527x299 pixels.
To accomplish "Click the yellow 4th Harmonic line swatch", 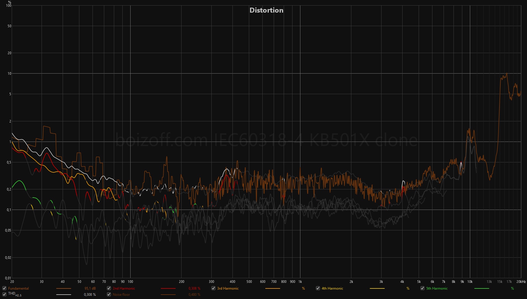I will click(377, 289).
